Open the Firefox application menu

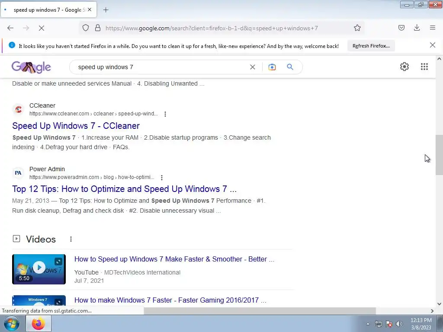coord(433,28)
